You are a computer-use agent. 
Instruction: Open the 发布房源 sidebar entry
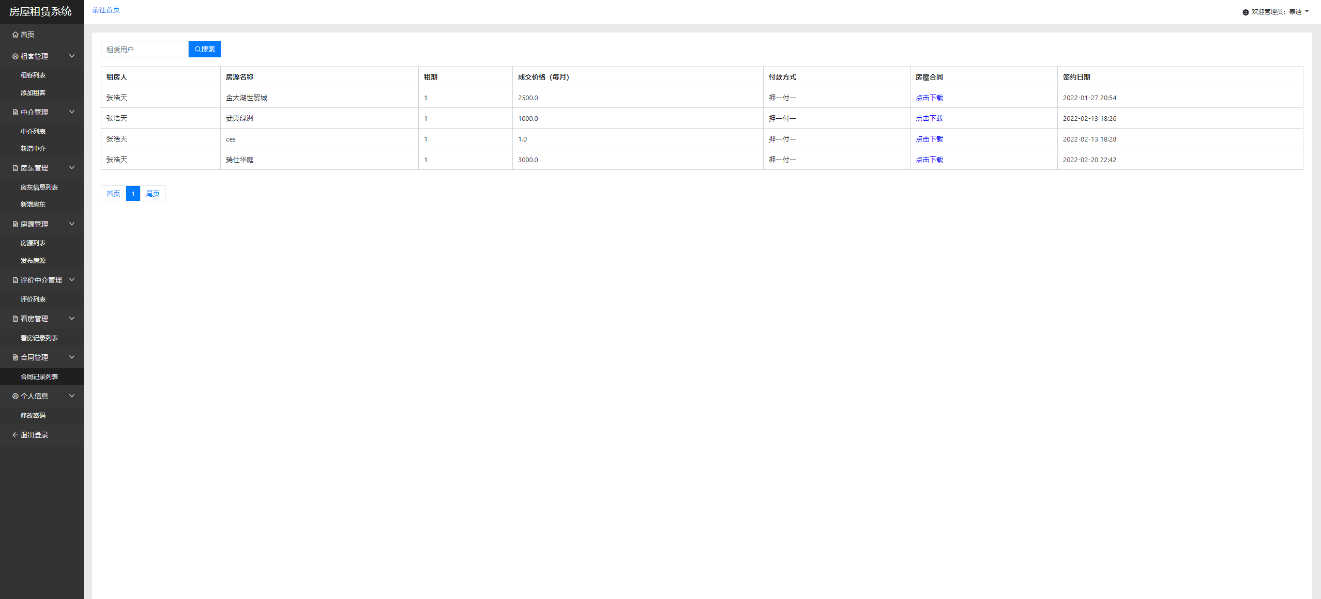(x=33, y=261)
